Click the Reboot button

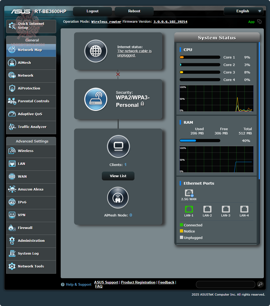coord(134,11)
